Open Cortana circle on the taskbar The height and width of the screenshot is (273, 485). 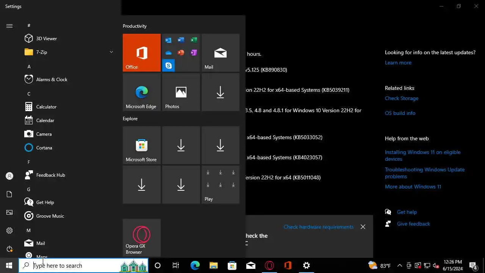[158, 265]
